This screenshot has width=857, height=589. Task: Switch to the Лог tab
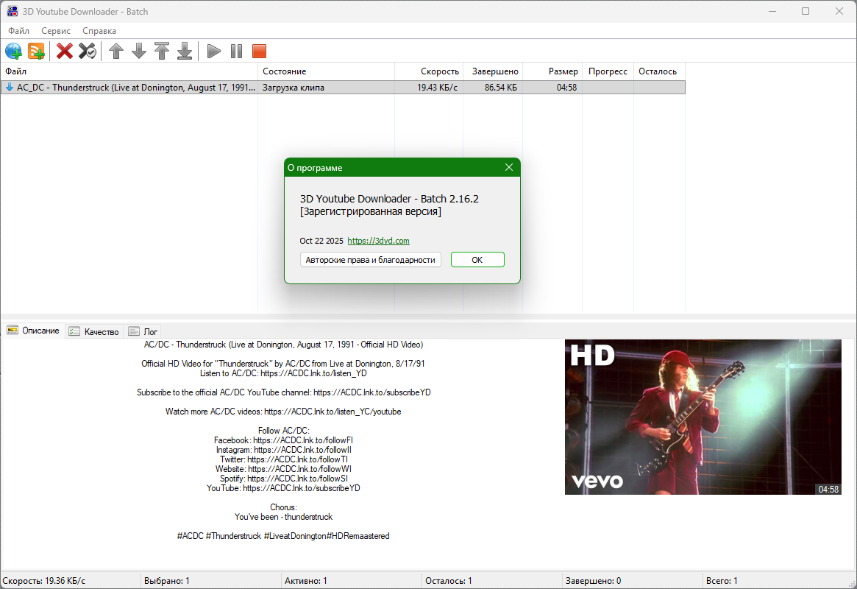click(143, 332)
